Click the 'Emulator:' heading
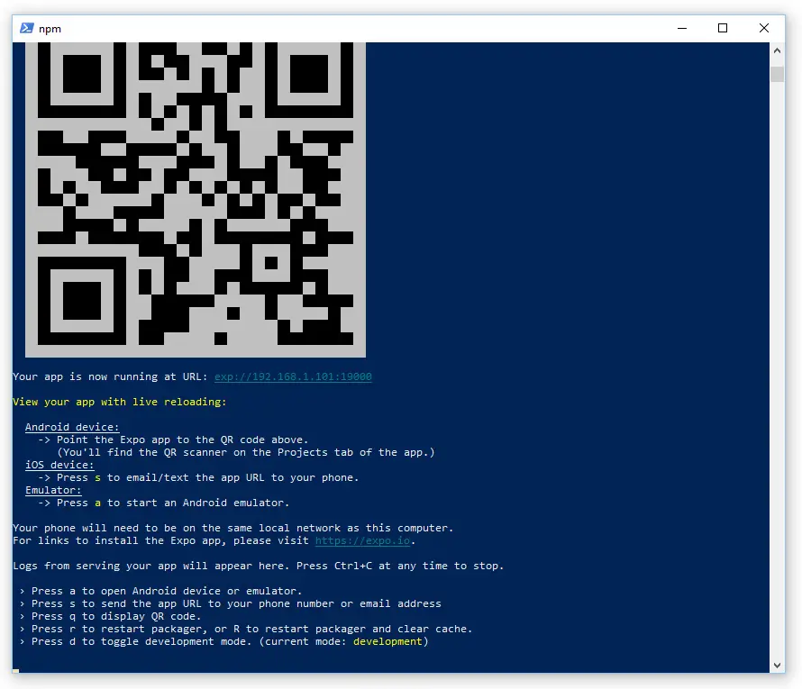This screenshot has height=689, width=802. tap(53, 490)
